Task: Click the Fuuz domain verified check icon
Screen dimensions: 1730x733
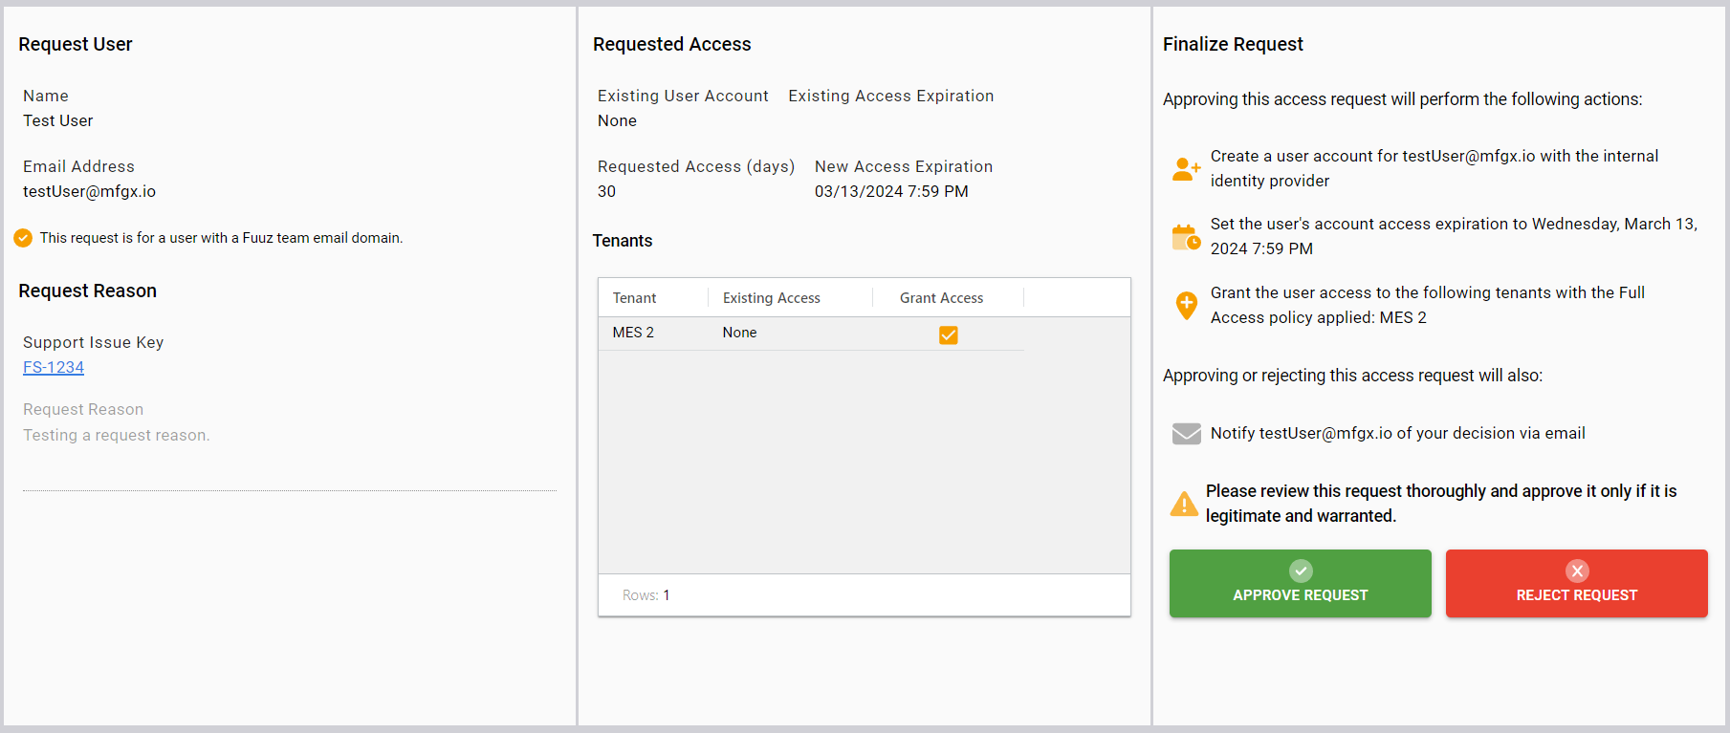Action: [23, 238]
